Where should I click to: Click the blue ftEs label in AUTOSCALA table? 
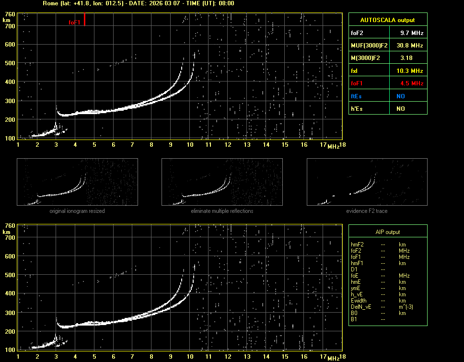pos(356,96)
